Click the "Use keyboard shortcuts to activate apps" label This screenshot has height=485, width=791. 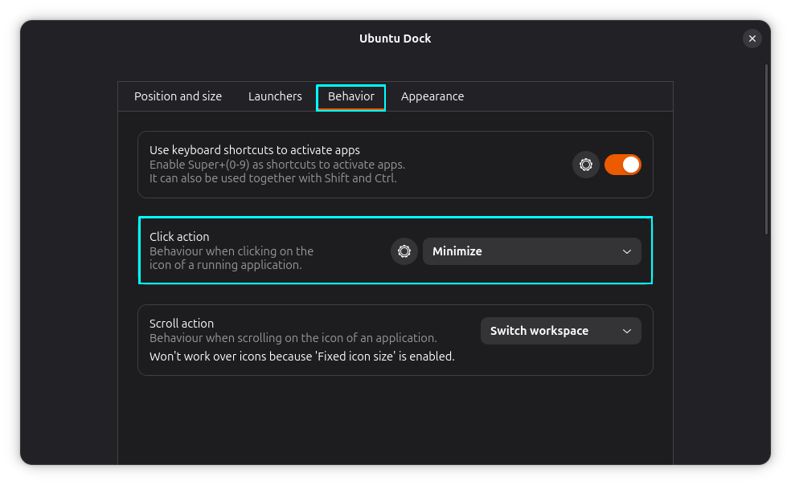point(255,150)
